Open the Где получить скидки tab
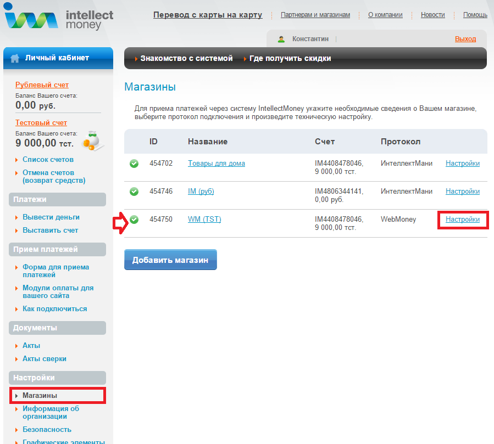494x444 pixels. click(x=290, y=58)
